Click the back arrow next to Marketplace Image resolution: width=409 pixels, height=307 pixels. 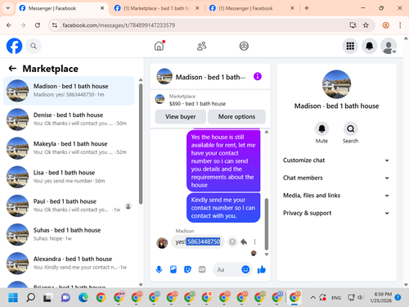(x=12, y=69)
